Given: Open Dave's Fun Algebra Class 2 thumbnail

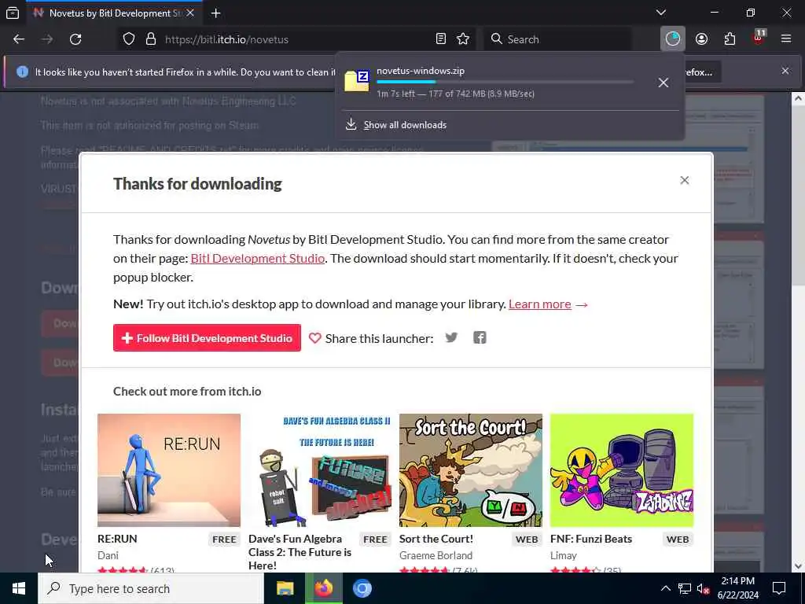Looking at the screenshot, I should click(x=320, y=470).
